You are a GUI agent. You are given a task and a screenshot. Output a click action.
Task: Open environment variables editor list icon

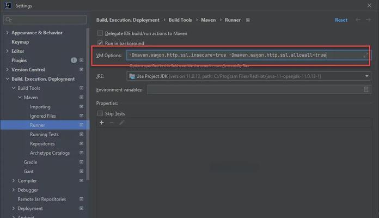tap(366, 89)
